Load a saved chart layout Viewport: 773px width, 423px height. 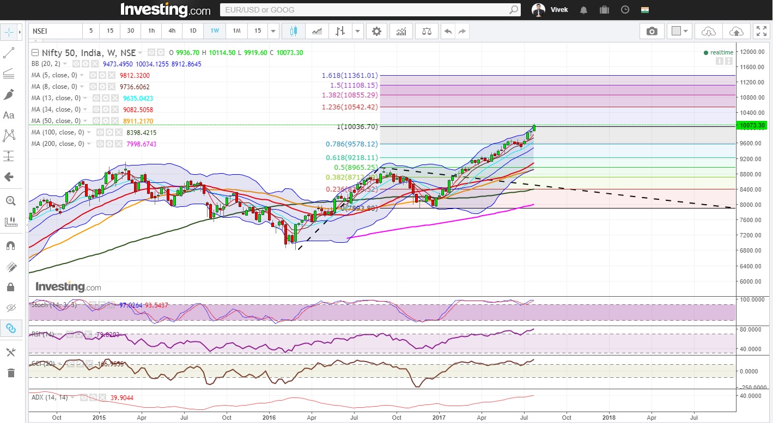(x=709, y=31)
